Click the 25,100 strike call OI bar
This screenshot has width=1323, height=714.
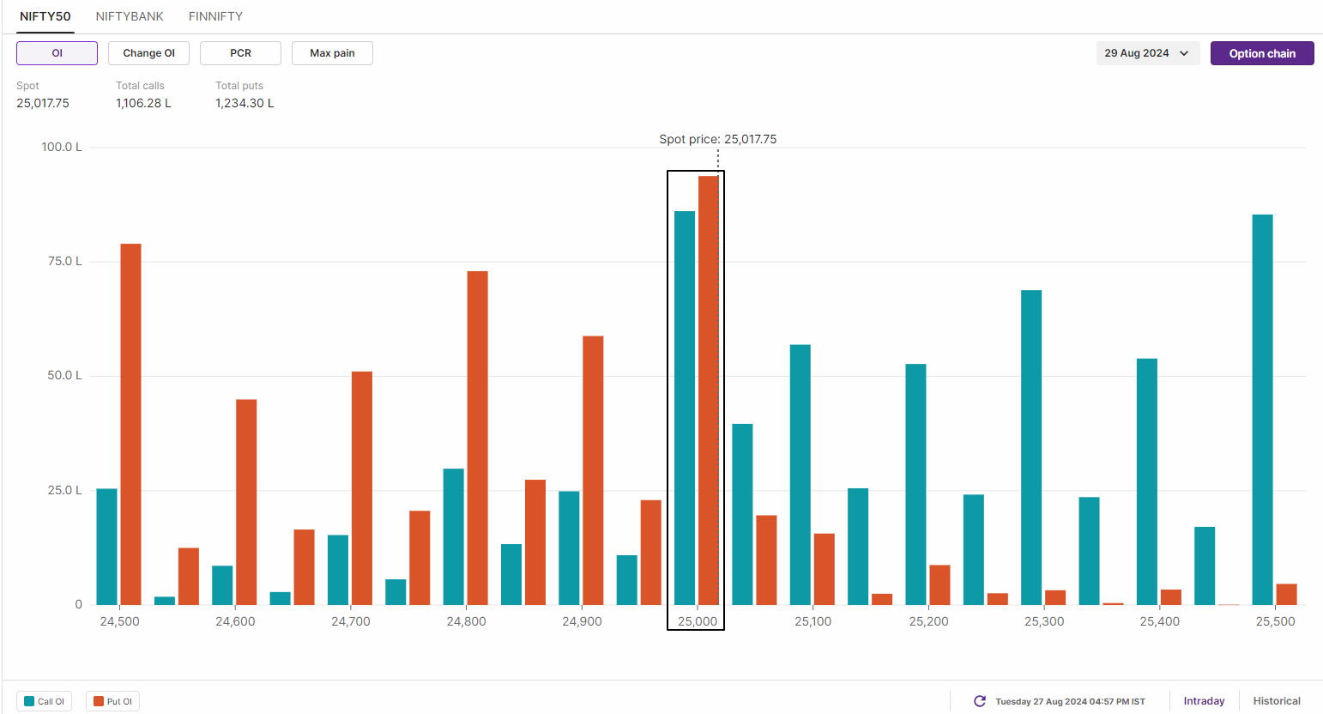point(800,475)
